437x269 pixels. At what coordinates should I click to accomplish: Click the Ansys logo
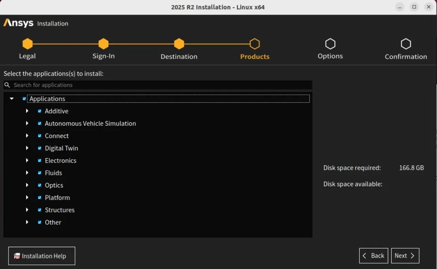tap(18, 23)
